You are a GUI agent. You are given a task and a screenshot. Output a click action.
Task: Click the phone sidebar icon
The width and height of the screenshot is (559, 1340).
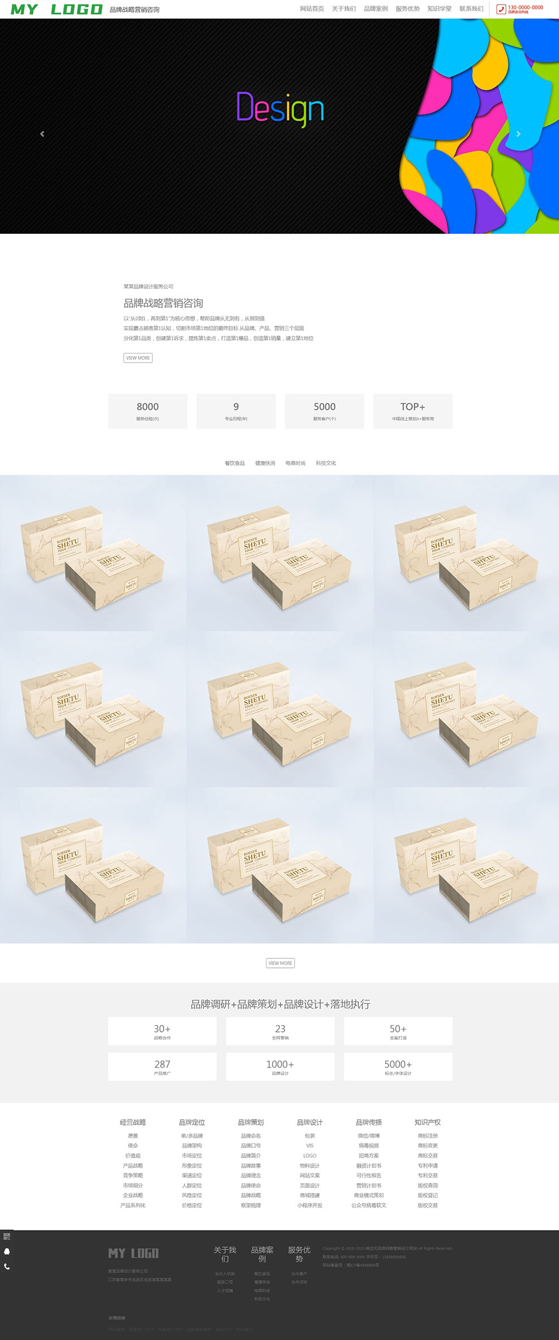pos(7,1267)
